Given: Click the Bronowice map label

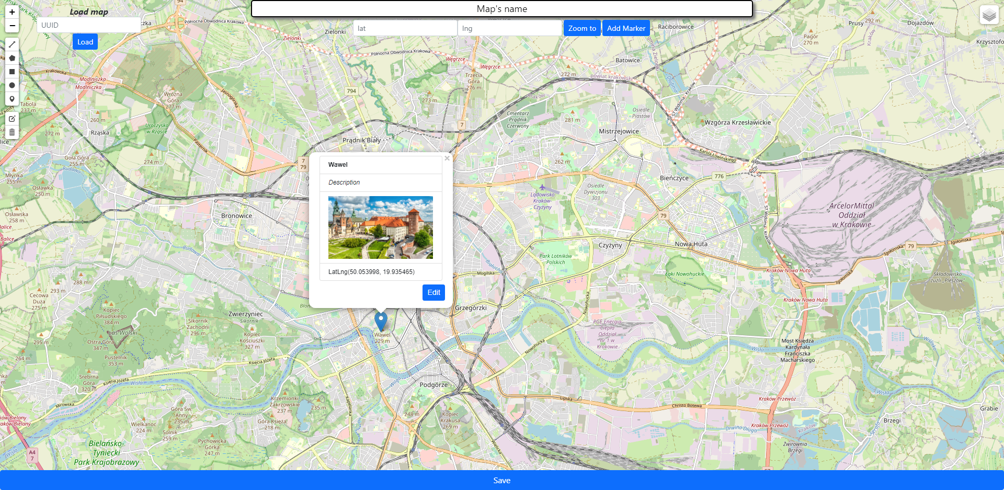Looking at the screenshot, I should (x=236, y=215).
